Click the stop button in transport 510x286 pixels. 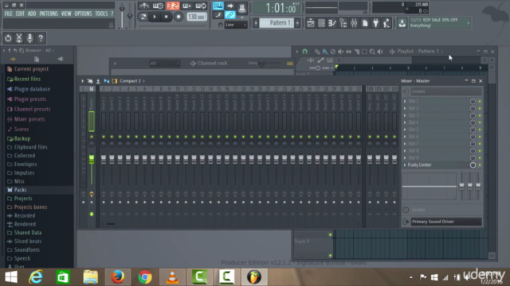[x=167, y=17]
